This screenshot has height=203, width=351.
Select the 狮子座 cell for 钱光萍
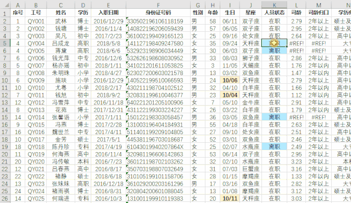(x=250, y=58)
